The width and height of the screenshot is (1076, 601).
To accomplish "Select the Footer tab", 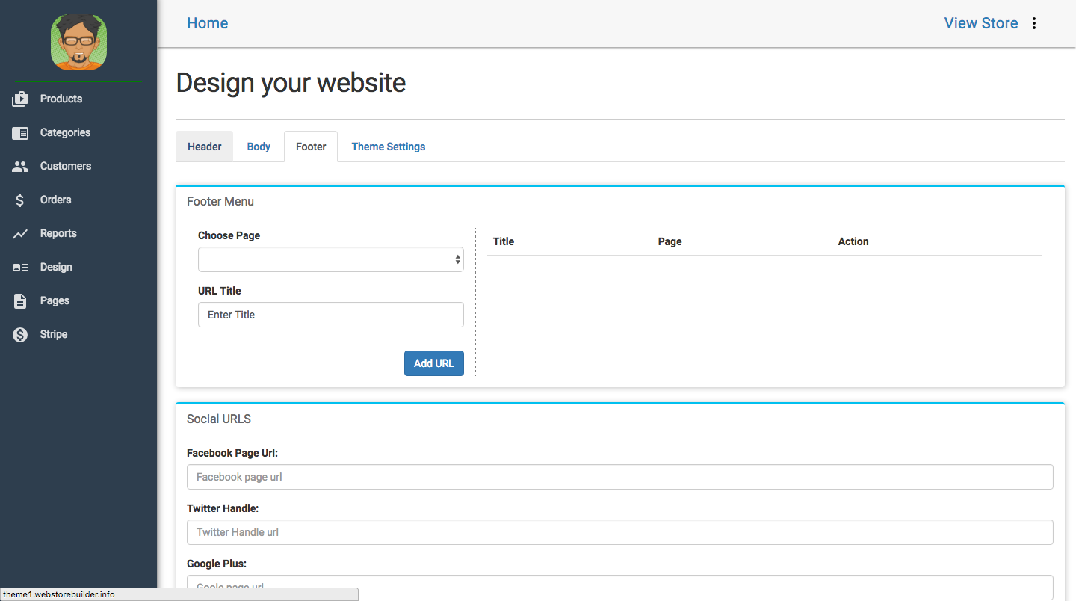I will (311, 147).
